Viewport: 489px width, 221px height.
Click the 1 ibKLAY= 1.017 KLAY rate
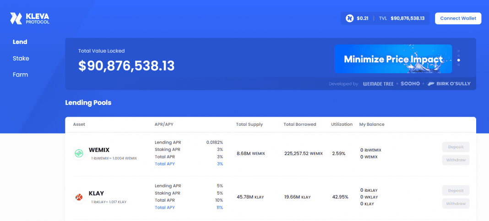(109, 202)
